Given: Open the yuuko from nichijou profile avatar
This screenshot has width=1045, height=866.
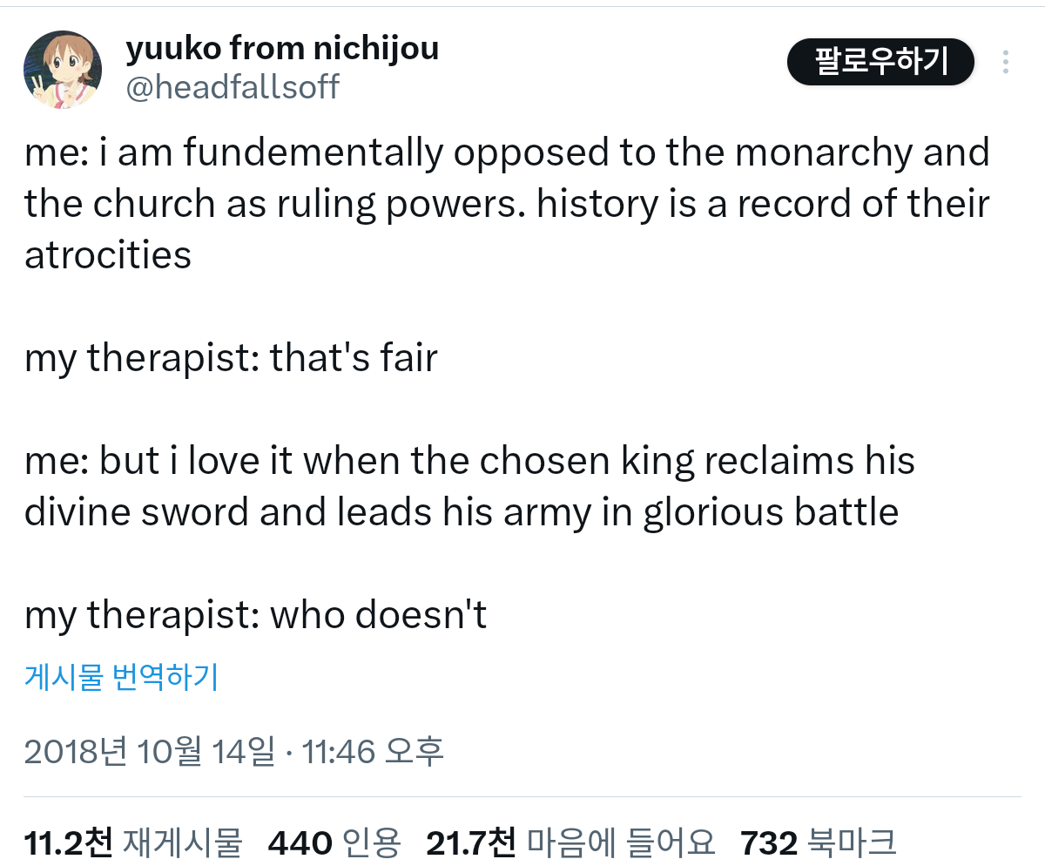Looking at the screenshot, I should (x=62, y=71).
